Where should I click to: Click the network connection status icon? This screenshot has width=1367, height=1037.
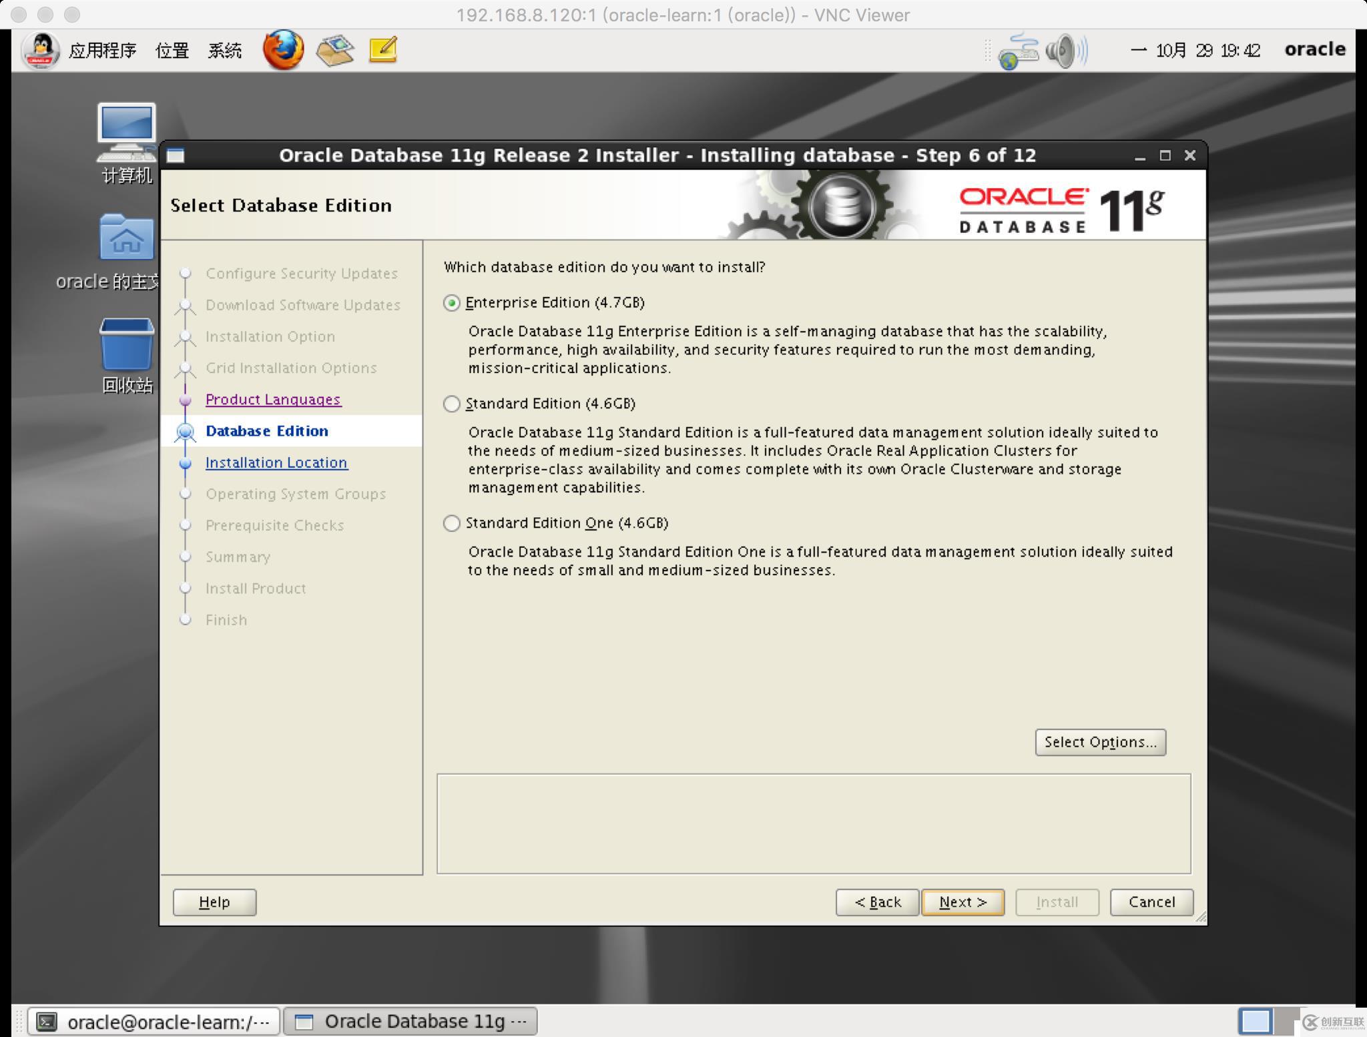[1017, 51]
